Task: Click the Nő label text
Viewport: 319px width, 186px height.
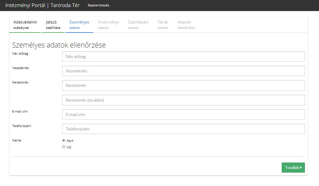Action: pos(69,147)
